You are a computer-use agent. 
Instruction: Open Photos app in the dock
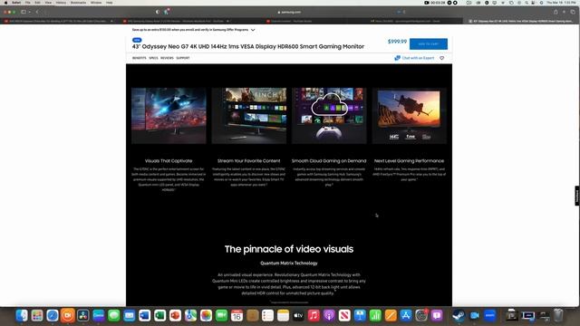coord(206,315)
